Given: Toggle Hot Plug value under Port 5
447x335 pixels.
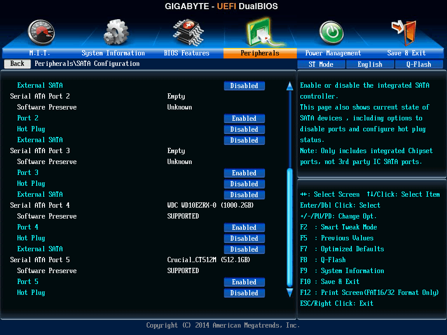Looking at the screenshot, I should [244, 293].
